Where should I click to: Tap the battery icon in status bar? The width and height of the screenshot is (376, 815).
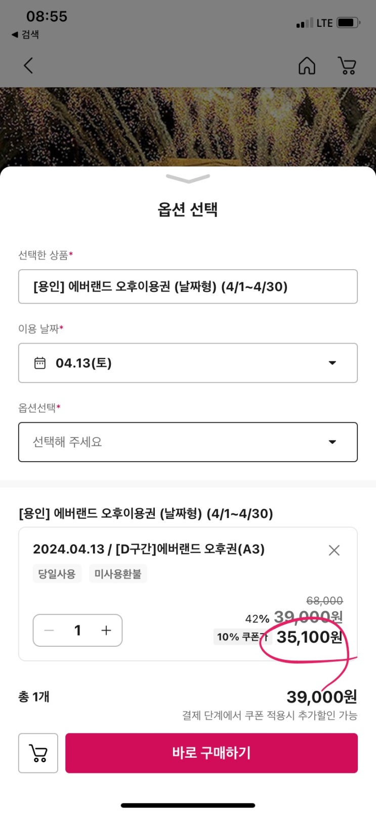pyautogui.click(x=348, y=23)
